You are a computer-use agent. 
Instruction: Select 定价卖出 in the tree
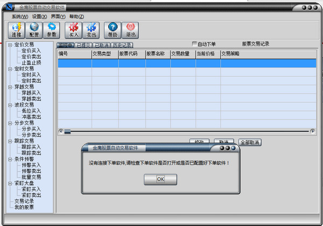click(x=31, y=57)
